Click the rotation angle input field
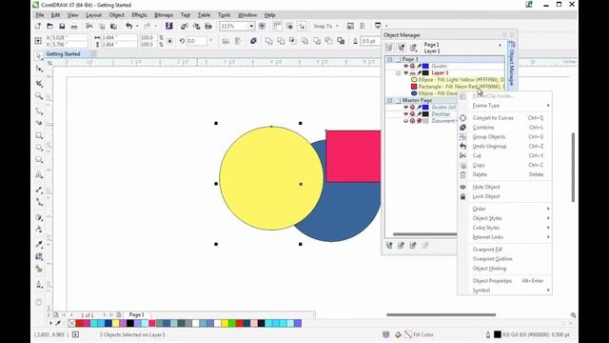Image resolution: width=609 pixels, height=343 pixels. point(196,41)
